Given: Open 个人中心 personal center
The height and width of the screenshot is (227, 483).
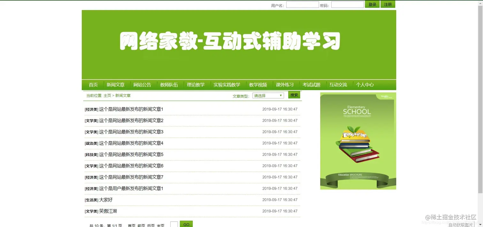Looking at the screenshot, I should pyautogui.click(x=365, y=84).
